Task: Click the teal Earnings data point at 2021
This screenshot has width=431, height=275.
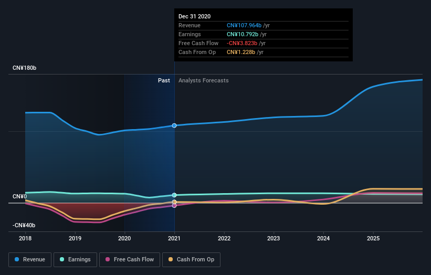Action: [174, 195]
